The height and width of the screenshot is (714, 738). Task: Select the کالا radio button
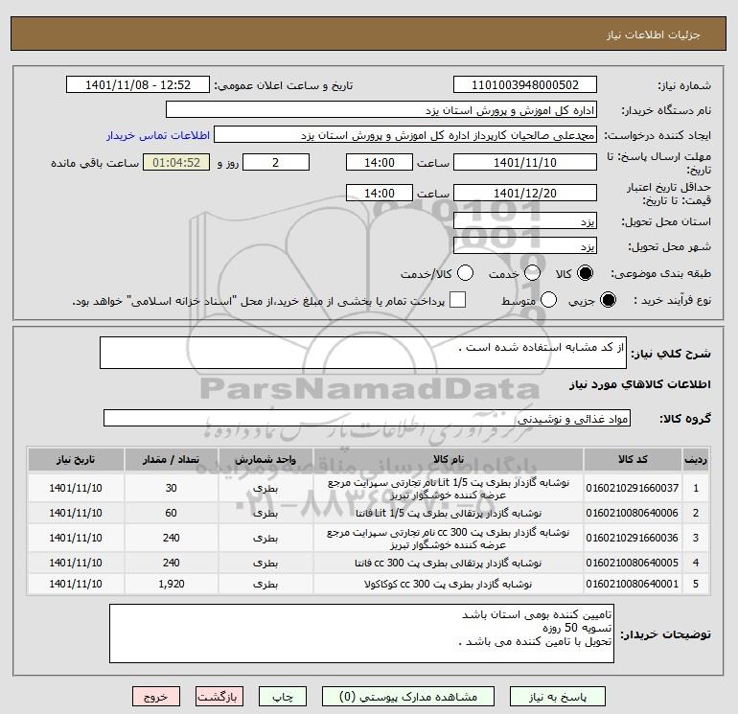(x=586, y=273)
